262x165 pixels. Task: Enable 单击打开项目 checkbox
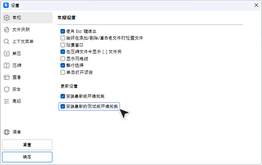click(63, 72)
